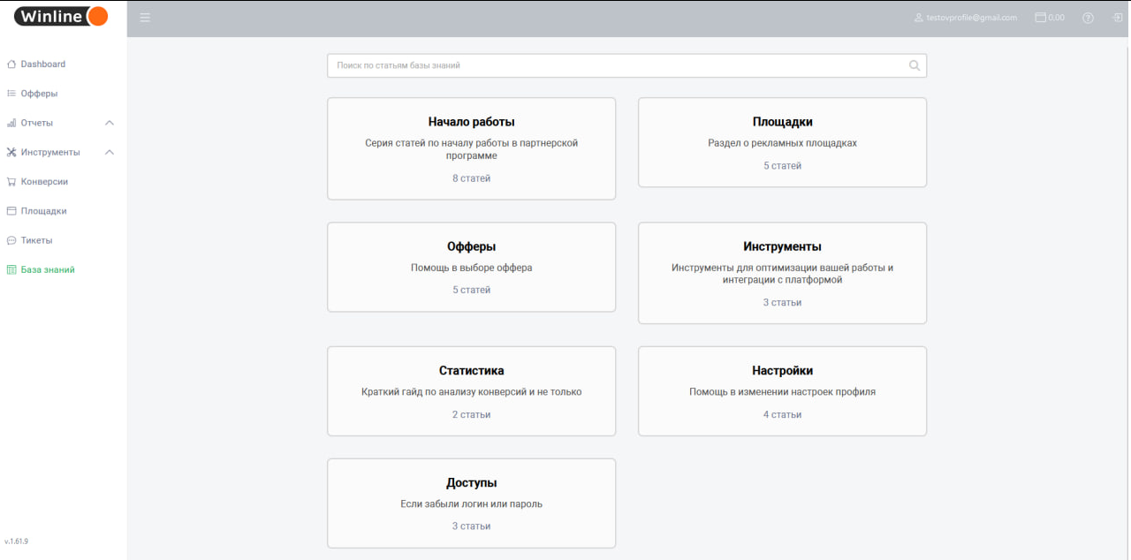Go to Конверсии in the sidebar
The height and width of the screenshot is (560, 1131).
coord(44,182)
